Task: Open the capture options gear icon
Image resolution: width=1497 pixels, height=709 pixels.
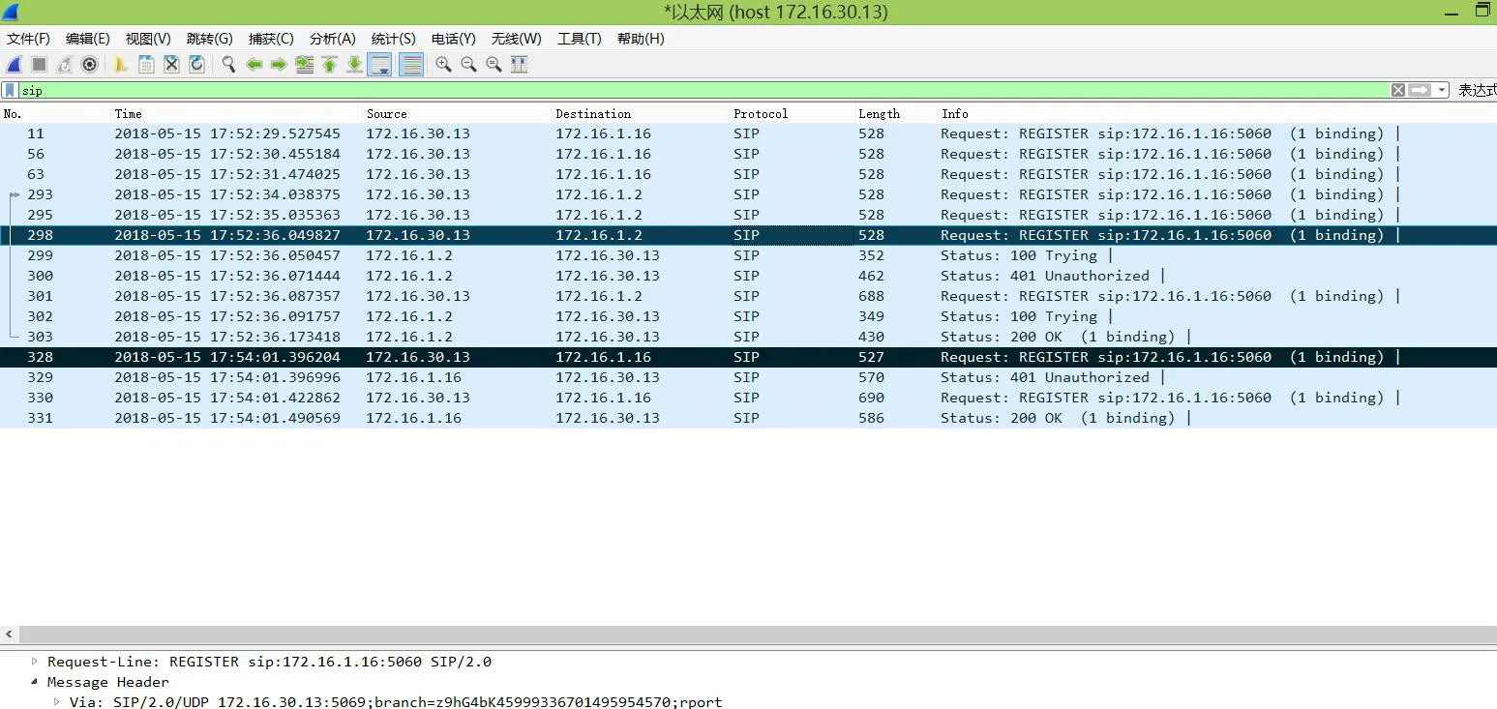Action: tap(89, 64)
